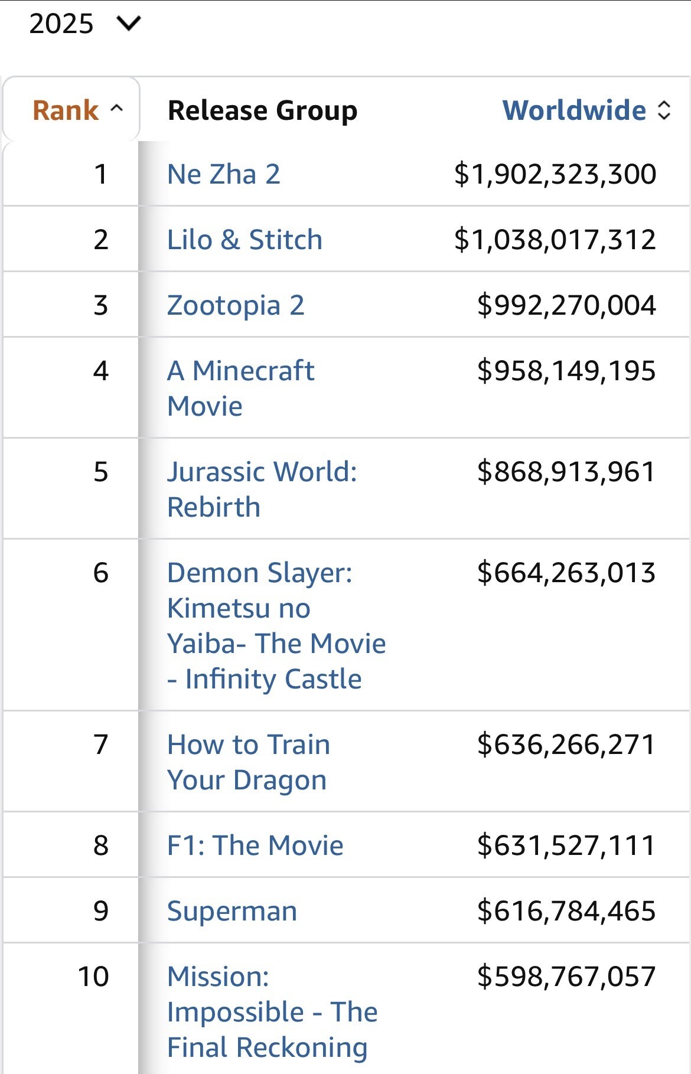Click the Superman release link
691x1074 pixels.
click(x=232, y=911)
